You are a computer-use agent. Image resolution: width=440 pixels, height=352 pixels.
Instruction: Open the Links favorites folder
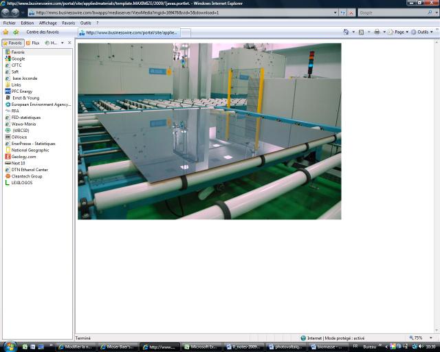pos(16,85)
